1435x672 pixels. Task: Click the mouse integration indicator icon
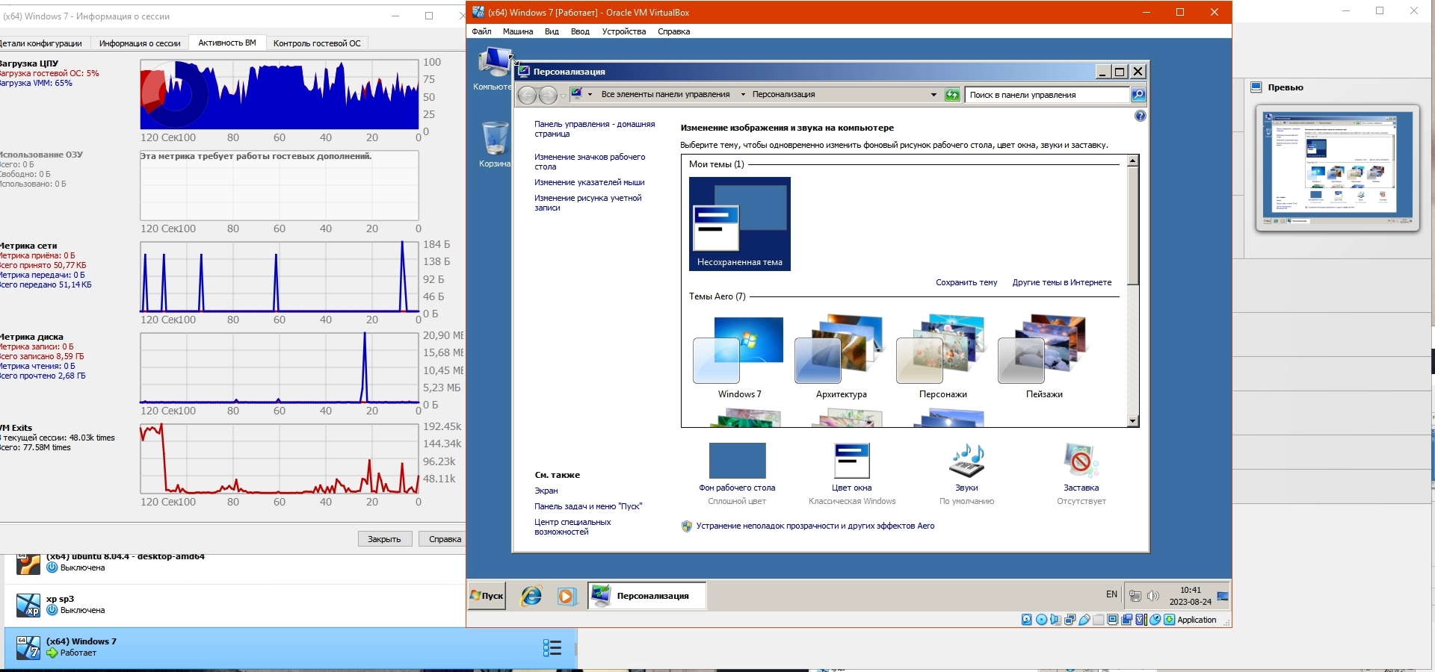coord(1155,620)
